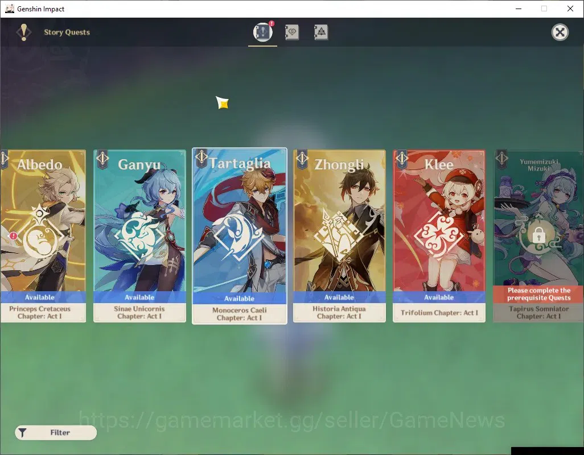Select the locked Yumemizuki Mizuki card

[538, 236]
